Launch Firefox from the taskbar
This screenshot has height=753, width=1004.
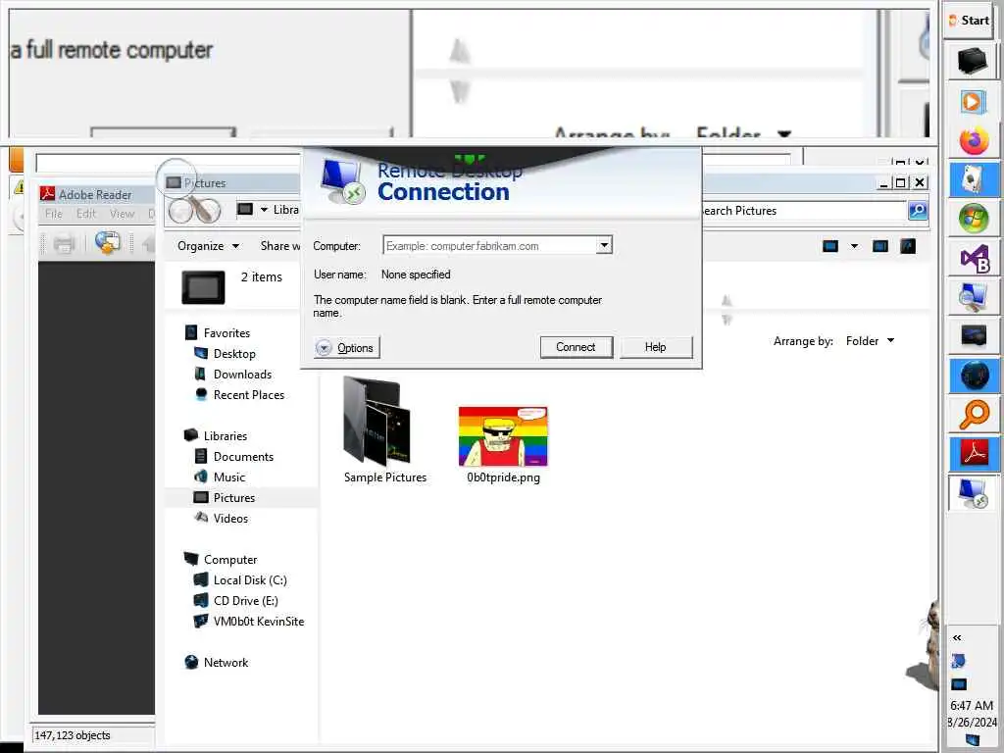point(973,141)
